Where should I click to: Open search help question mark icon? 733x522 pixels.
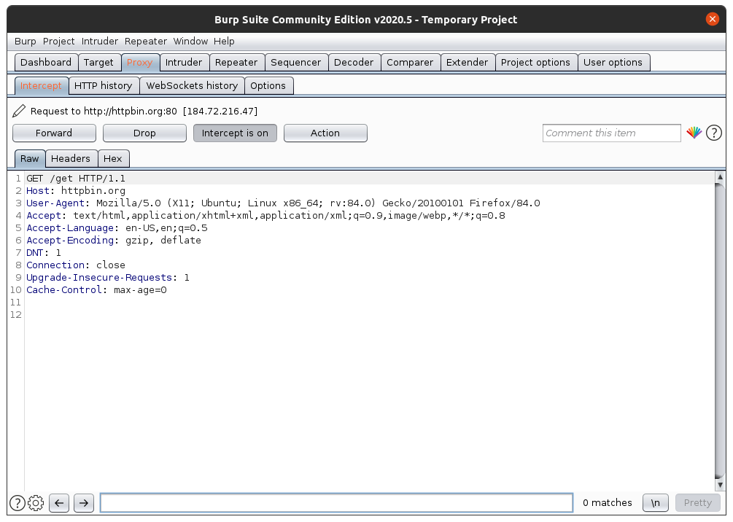(17, 502)
